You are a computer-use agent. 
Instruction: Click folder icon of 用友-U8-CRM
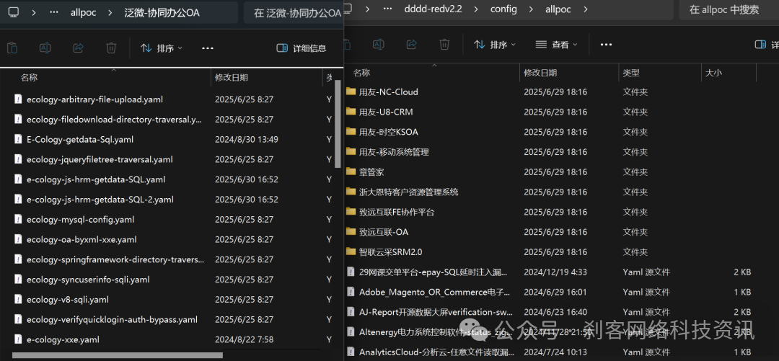(351, 112)
